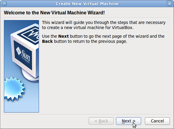Image resolution: width=174 pixels, height=129 pixels.
Task: Click the bold word Next in instructions
Action: 64,36
